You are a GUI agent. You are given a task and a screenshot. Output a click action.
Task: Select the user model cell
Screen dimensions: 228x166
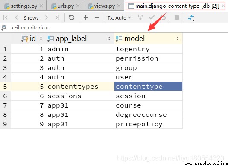pyautogui.click(x=149, y=77)
